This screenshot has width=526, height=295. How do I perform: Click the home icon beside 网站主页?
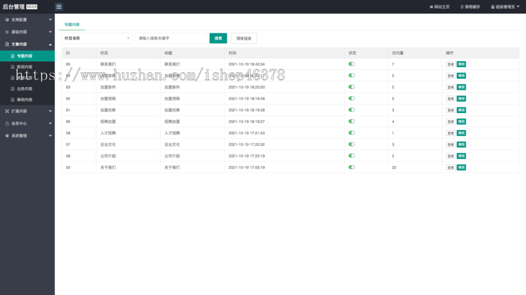coord(431,6)
